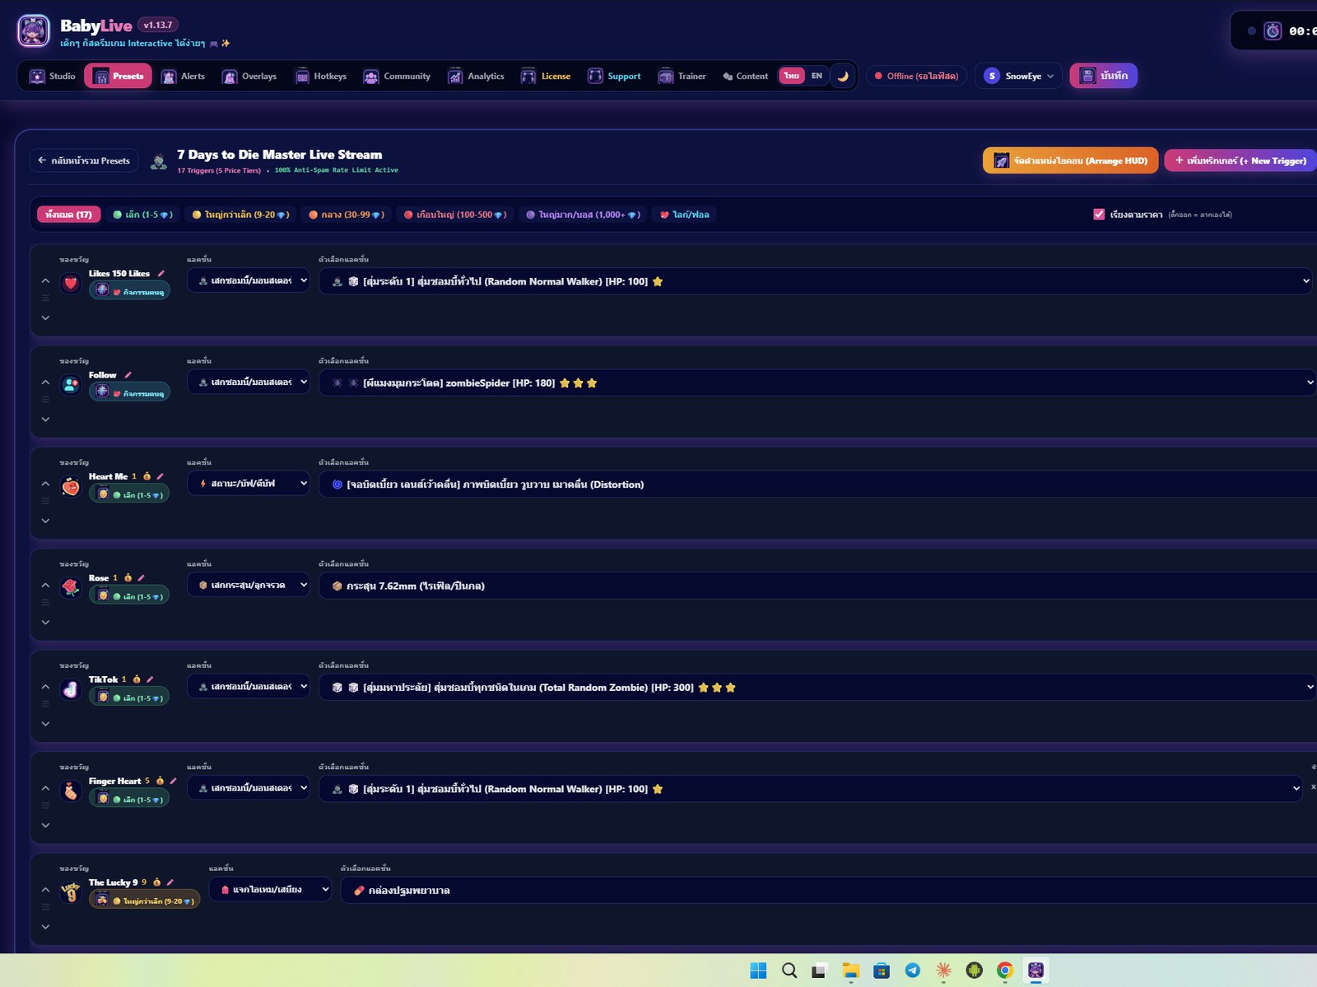The image size is (1317, 987).
Task: Move the Likes 150 Likes row up
Action: coord(45,281)
